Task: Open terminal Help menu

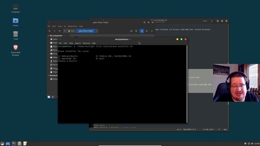Action: [94, 43]
